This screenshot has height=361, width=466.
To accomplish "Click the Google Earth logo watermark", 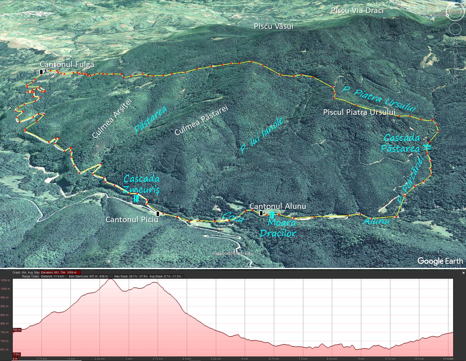I will tap(440, 261).
